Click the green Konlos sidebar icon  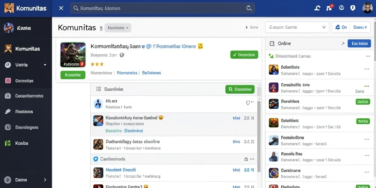click(8, 144)
